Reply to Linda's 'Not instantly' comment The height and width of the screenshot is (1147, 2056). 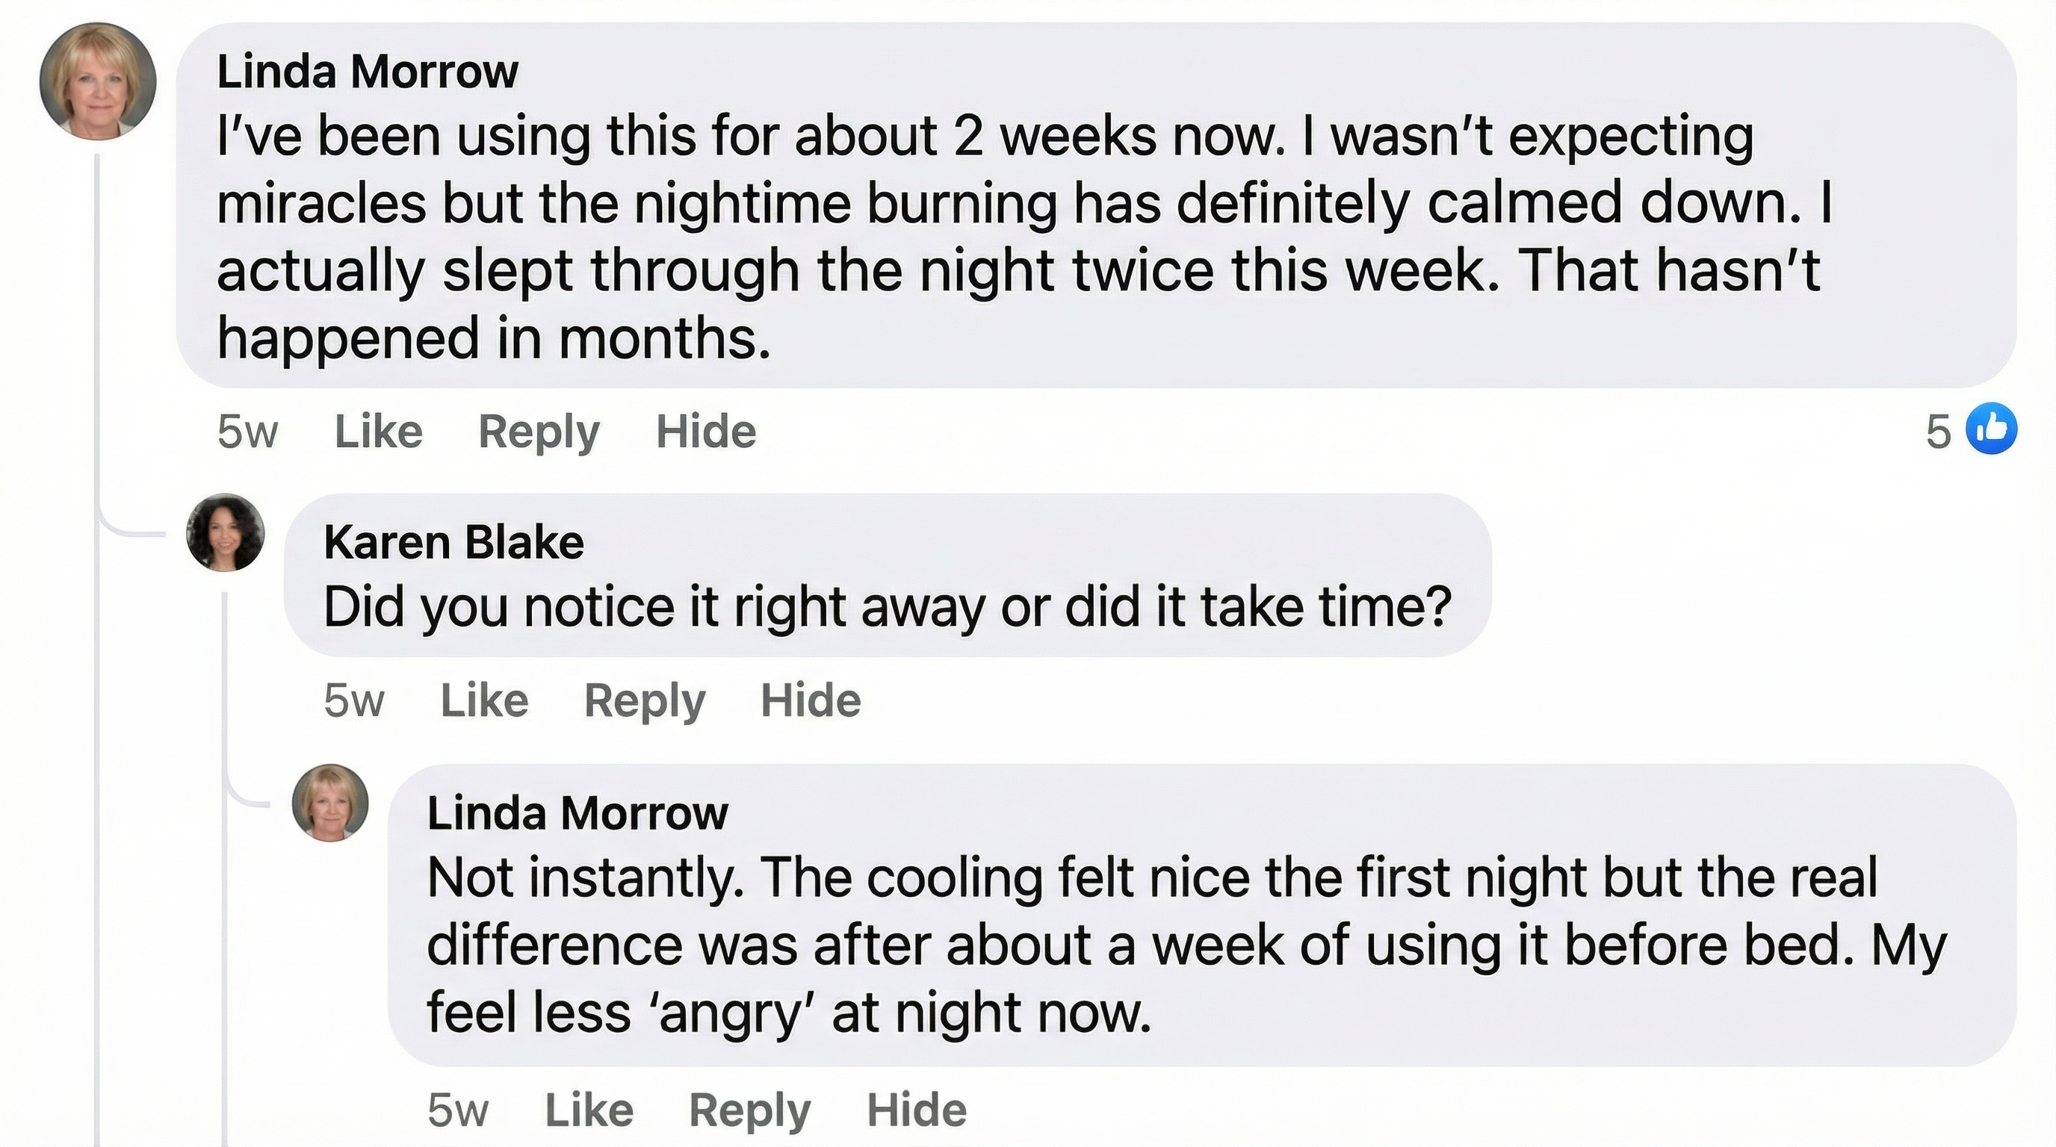749,1110
